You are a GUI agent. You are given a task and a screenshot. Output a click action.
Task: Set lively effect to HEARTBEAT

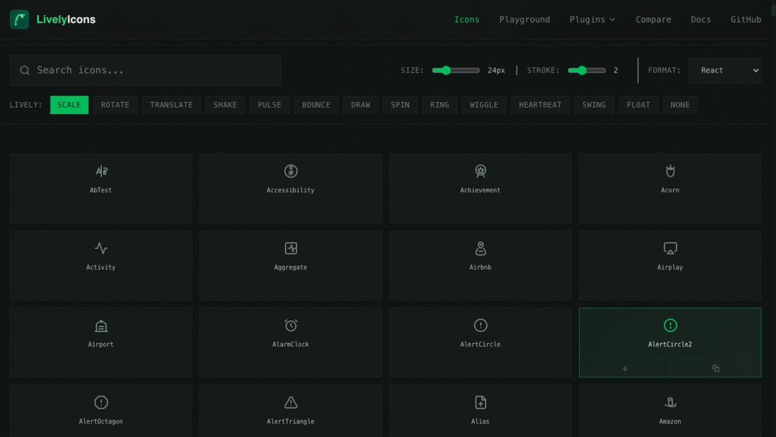[540, 105]
